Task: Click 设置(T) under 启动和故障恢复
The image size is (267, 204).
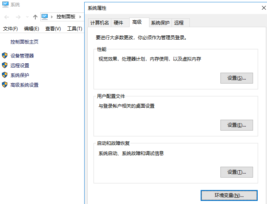Action: (236, 172)
